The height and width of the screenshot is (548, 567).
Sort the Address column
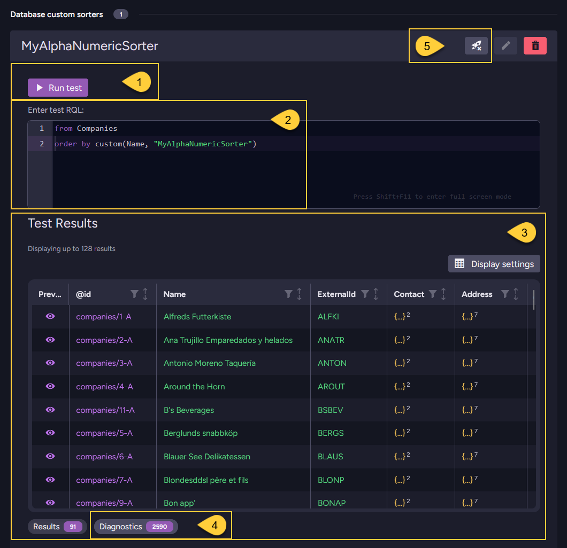516,294
